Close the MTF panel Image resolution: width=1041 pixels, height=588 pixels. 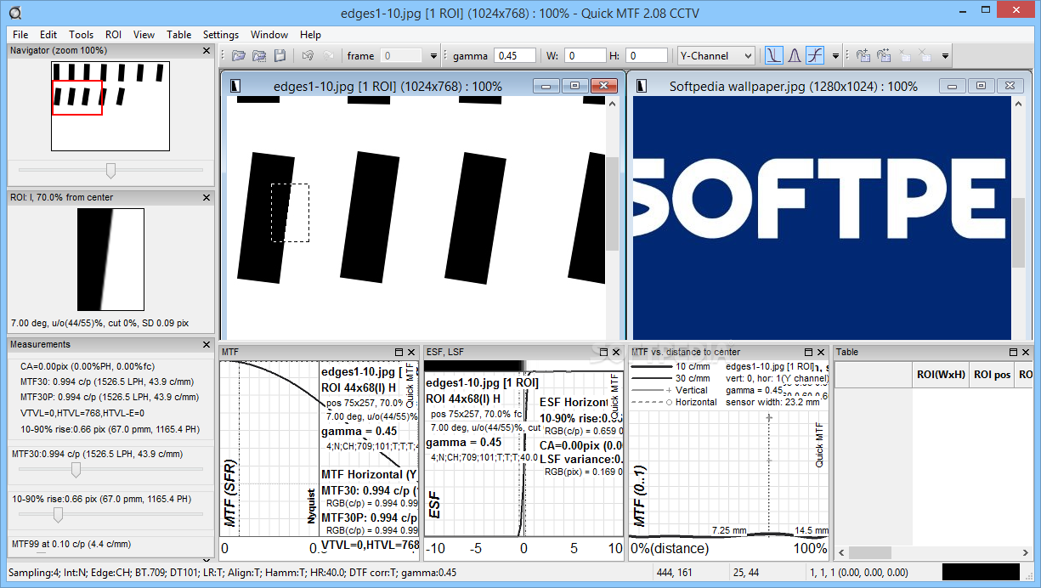click(411, 352)
